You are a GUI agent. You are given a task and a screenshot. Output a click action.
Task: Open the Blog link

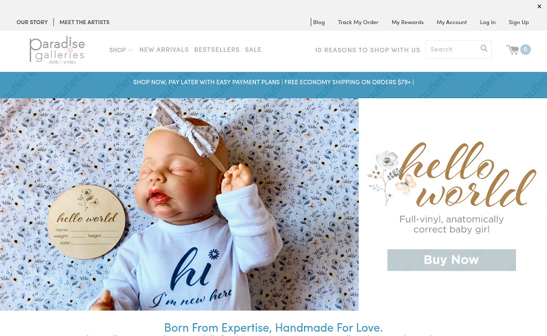(319, 22)
